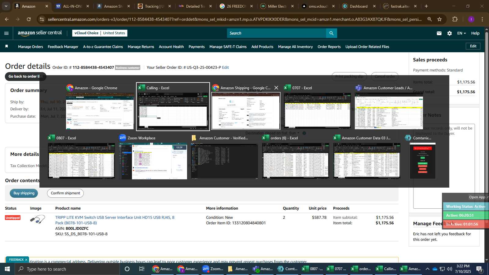Click the browser address bar URL
Screen dimensions: 489x275
click(235, 19)
